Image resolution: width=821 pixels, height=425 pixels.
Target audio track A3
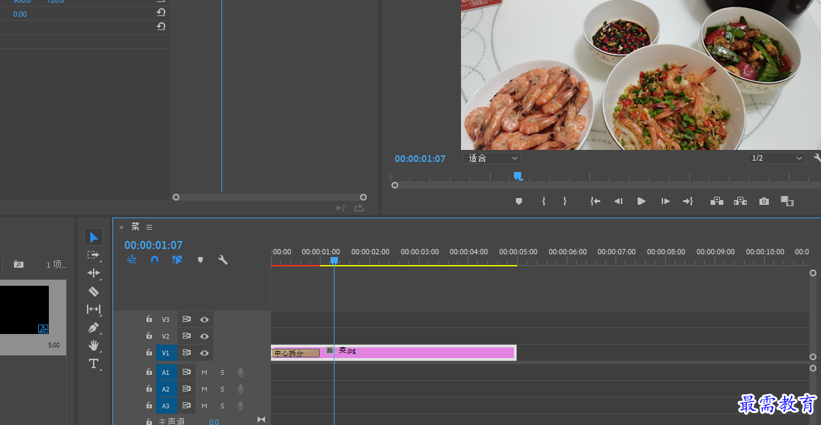[x=167, y=406]
